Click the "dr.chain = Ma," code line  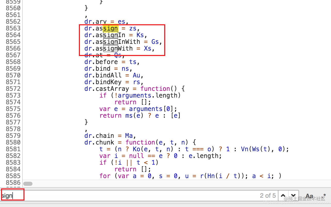110,136
